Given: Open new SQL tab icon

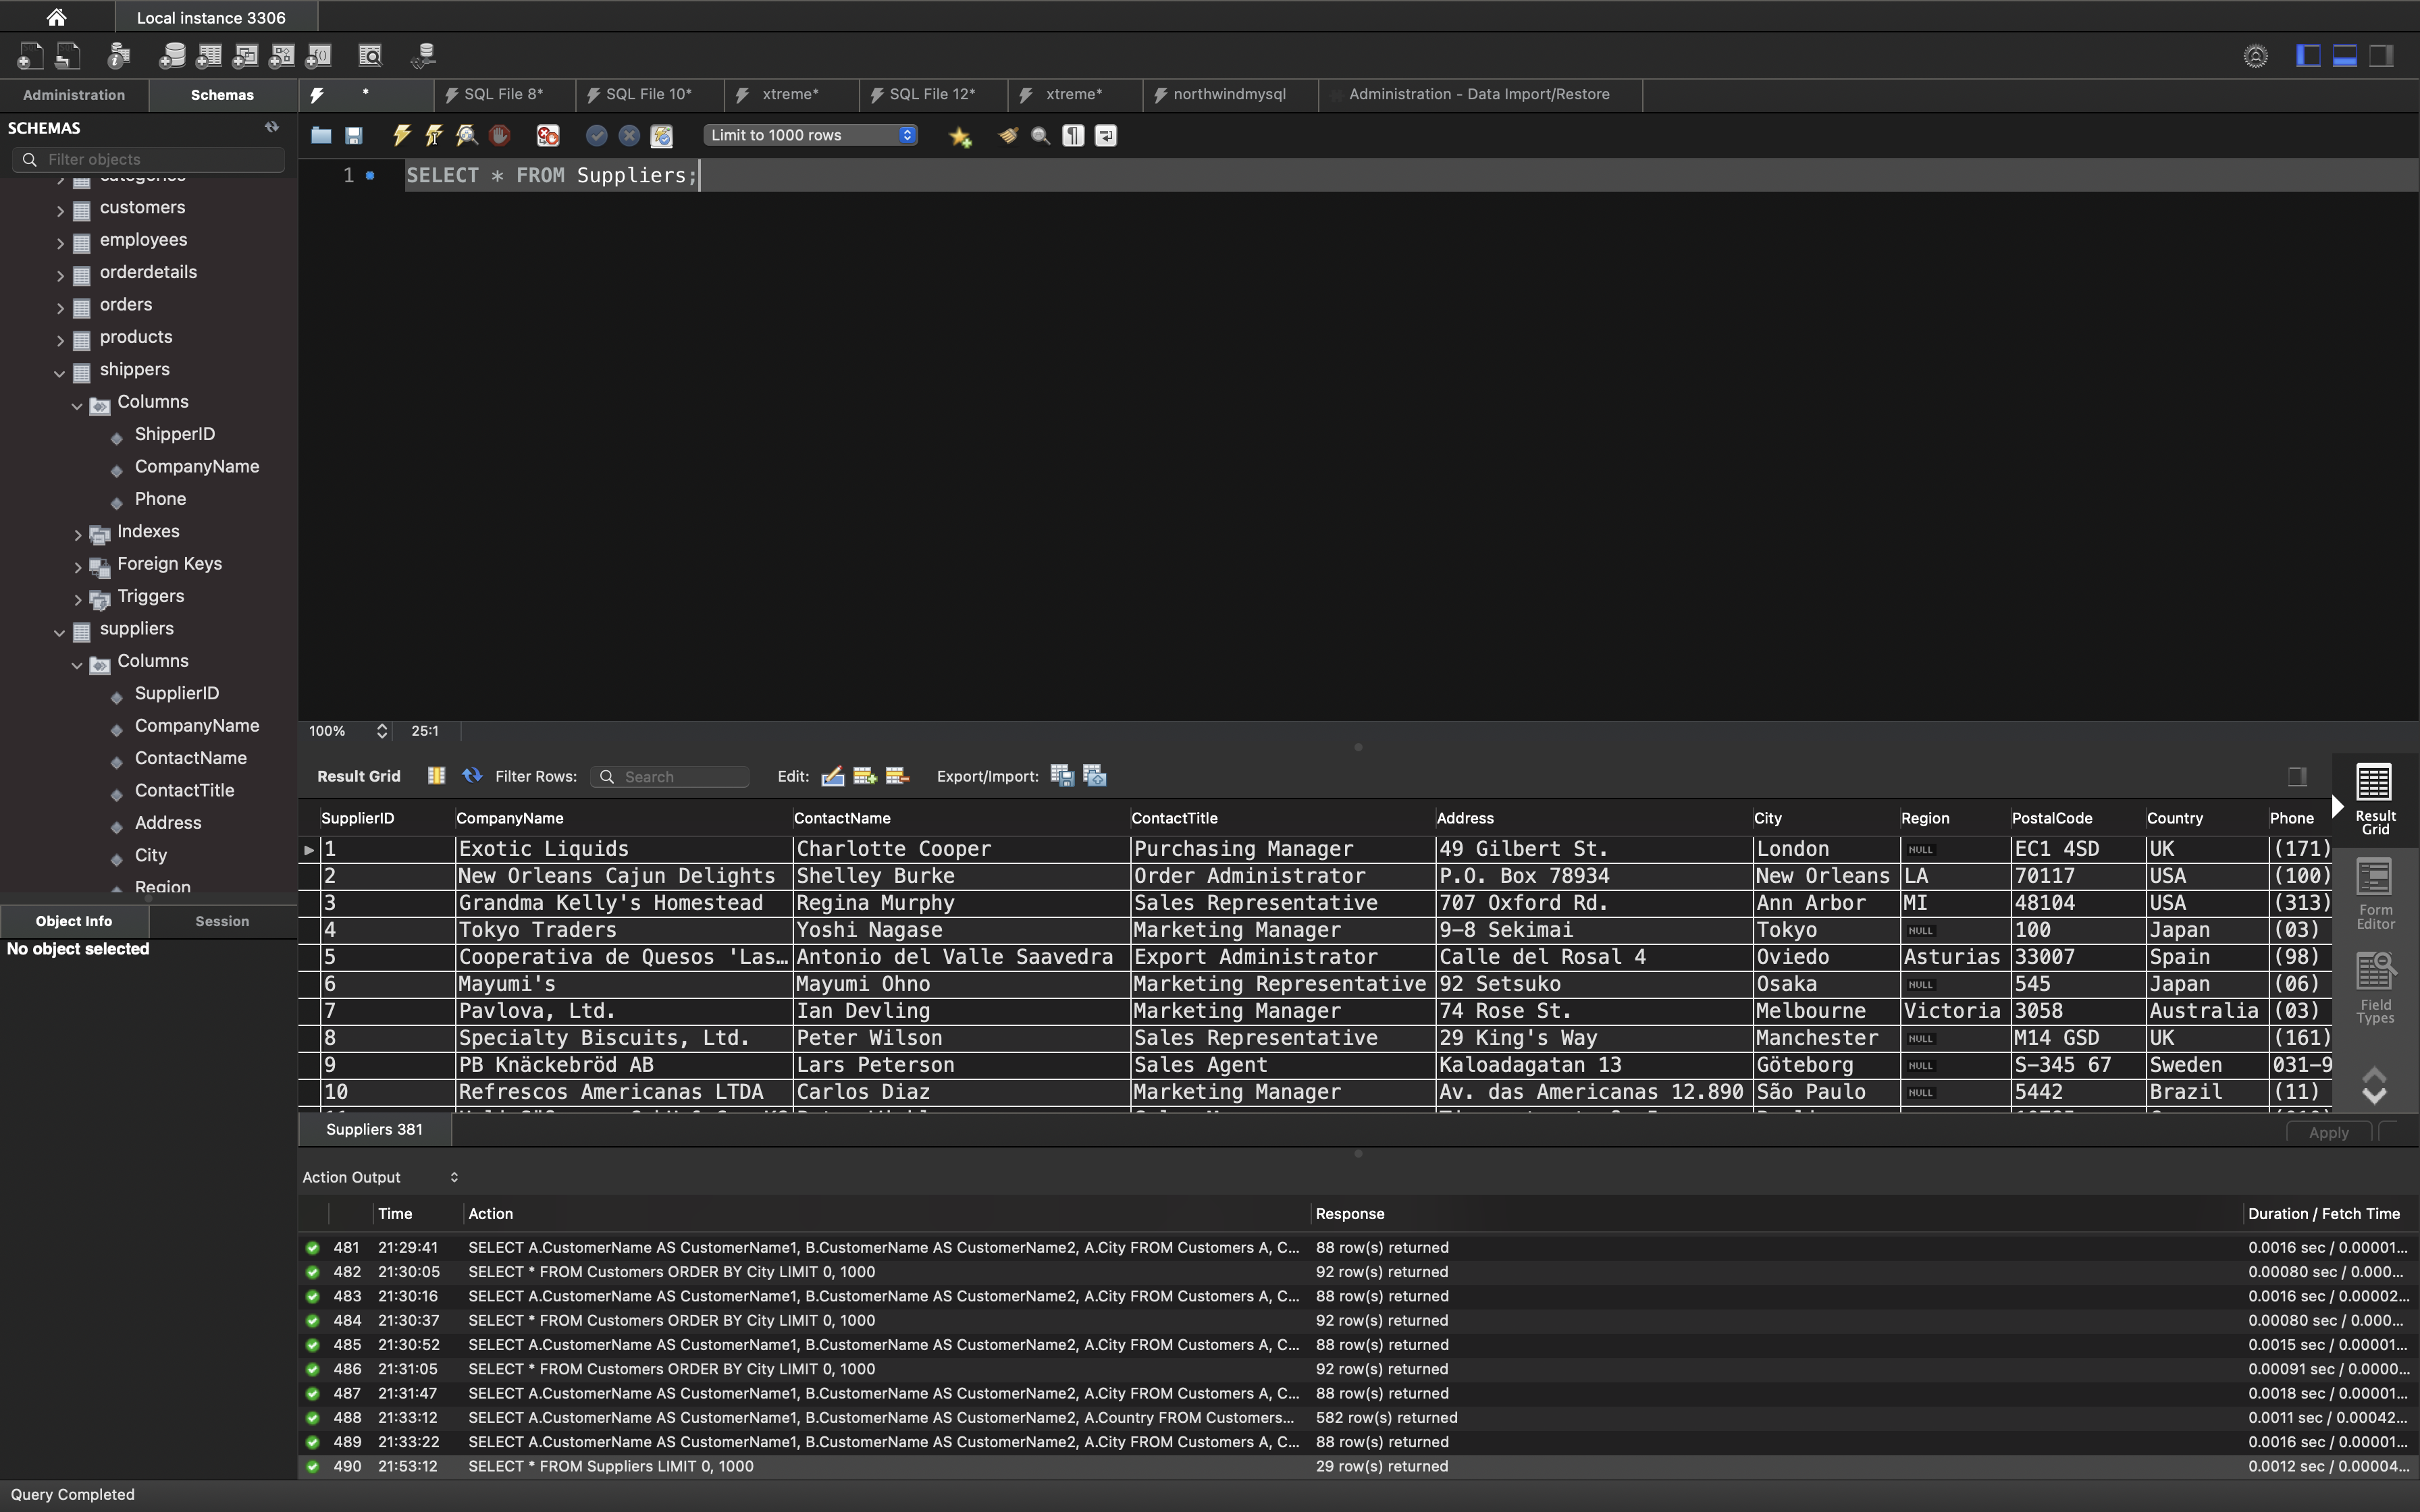Looking at the screenshot, I should [30, 56].
